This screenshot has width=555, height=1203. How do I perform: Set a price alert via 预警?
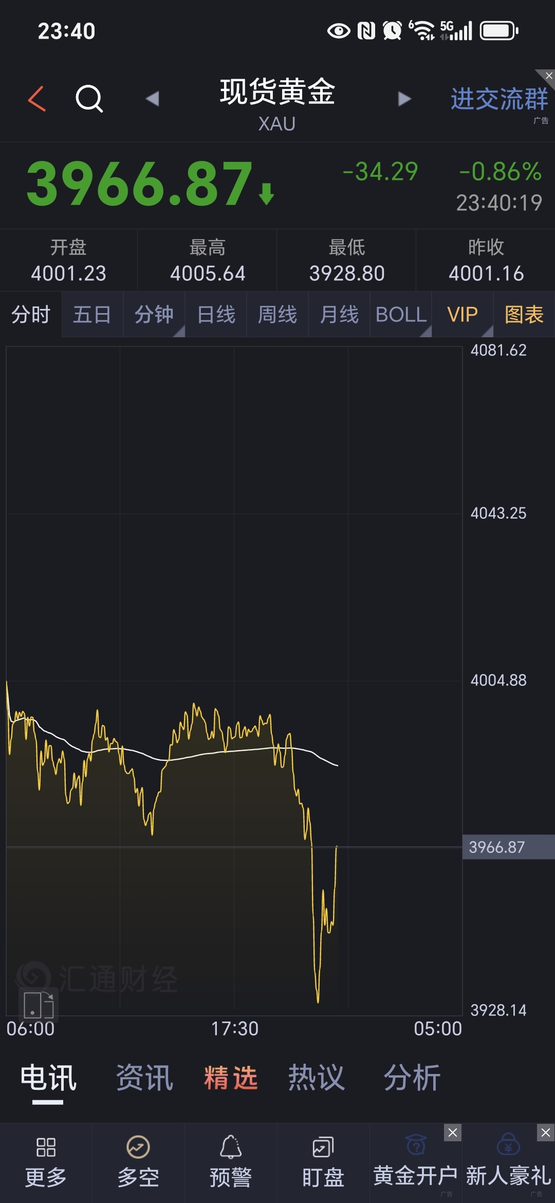[231, 1163]
